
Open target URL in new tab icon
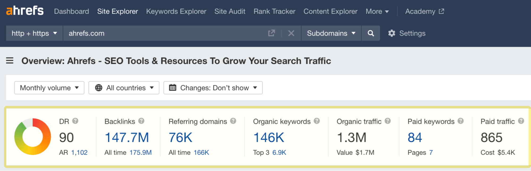pos(271,33)
